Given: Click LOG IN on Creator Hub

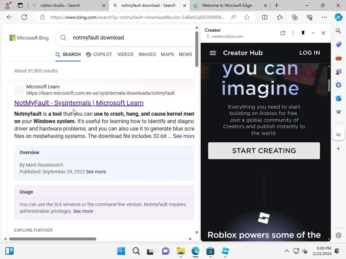Looking at the screenshot, I should (x=310, y=53).
